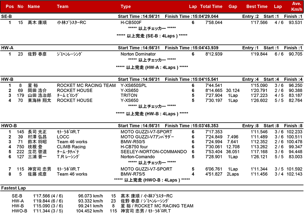Click gap value '36.051'
The image size is (304, 214).
pos(233,152)
